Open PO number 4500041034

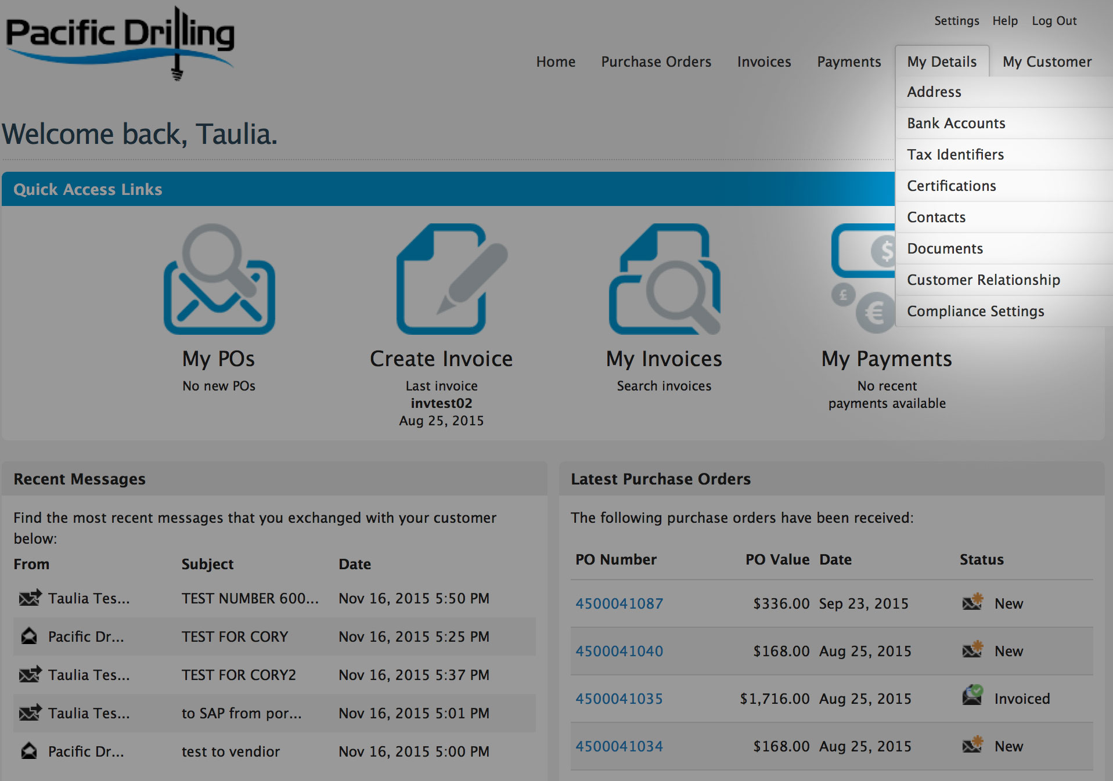619,746
